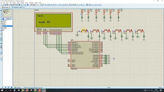Screen dimensions: 164x92
Task: Activate Selection mode arrow tool
Action: pyautogui.click(x=1, y=10)
